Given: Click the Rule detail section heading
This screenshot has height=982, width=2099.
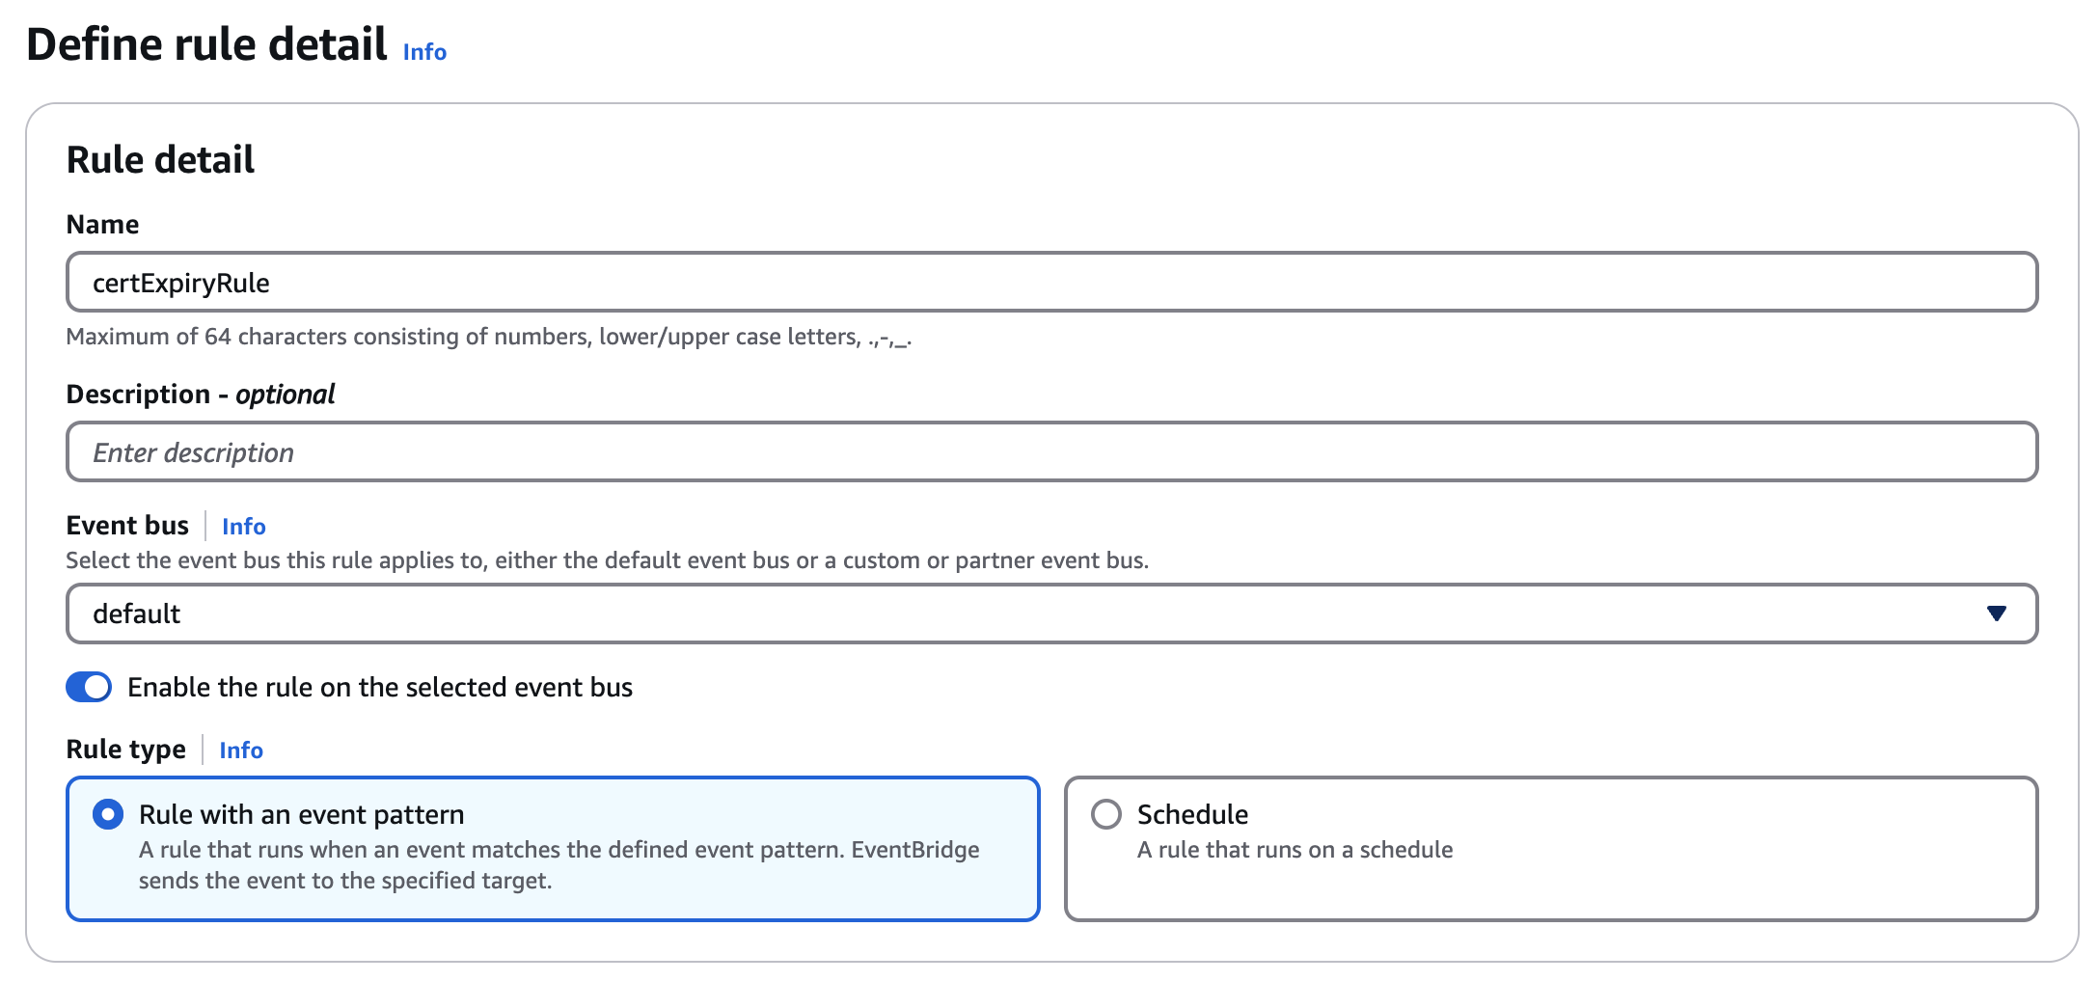Looking at the screenshot, I should click(x=160, y=159).
